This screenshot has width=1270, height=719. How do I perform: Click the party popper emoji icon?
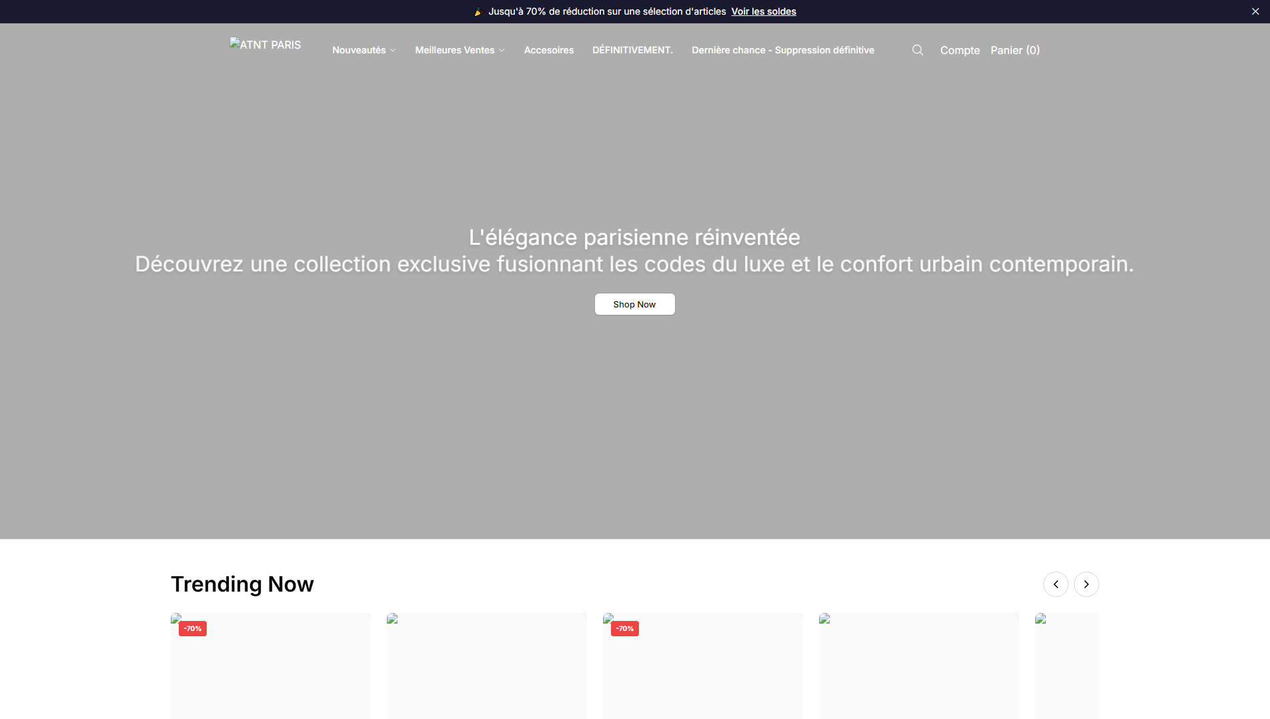[478, 11]
